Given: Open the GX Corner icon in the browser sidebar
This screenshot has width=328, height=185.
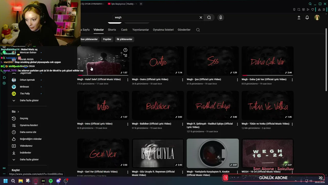Looking at the screenshot, I should click(4, 168).
